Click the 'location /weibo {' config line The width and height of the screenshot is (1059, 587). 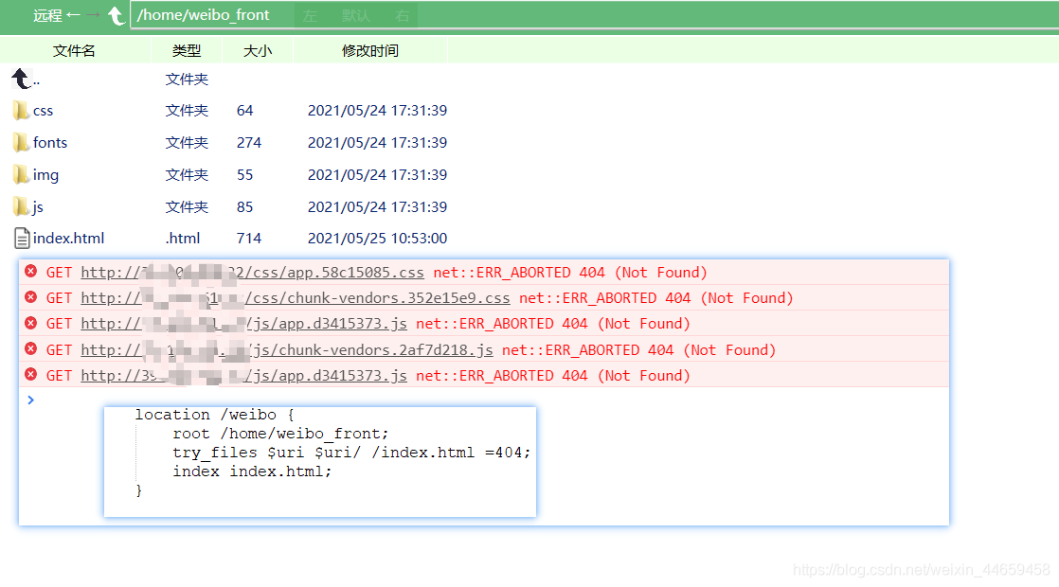(214, 415)
